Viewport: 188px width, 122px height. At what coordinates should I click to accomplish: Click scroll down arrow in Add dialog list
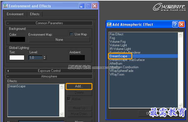[x=180, y=105]
